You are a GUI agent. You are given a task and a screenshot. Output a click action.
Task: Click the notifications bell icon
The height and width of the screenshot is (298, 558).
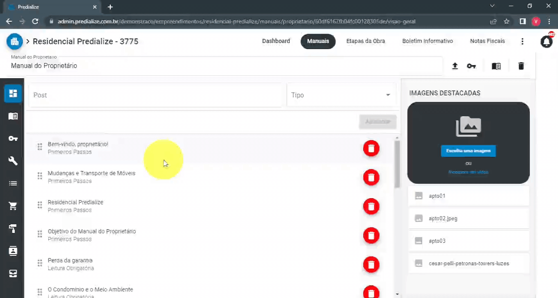pos(546,41)
